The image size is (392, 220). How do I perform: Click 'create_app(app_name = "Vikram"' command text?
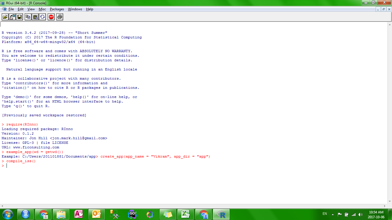136,156
